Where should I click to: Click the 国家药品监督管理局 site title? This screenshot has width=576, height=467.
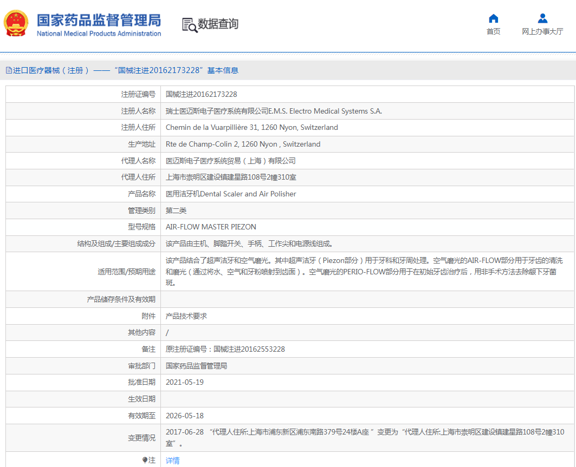[99, 20]
